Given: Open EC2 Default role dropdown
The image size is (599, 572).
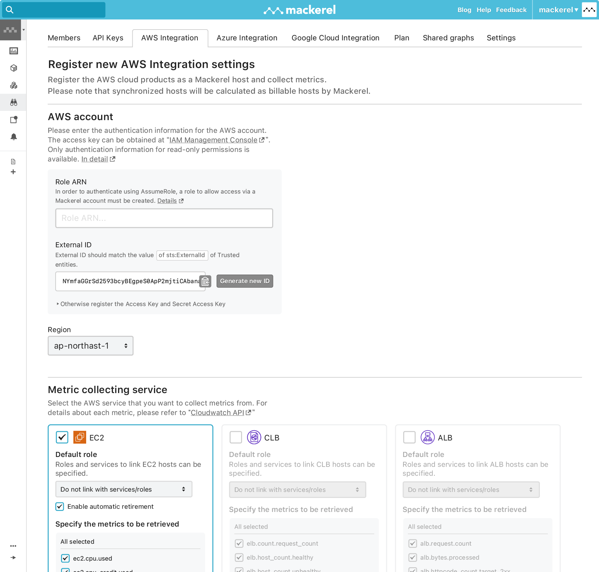Looking at the screenshot, I should (124, 489).
